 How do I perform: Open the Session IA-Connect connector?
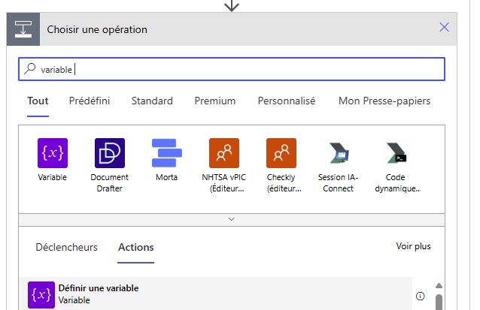(338, 153)
